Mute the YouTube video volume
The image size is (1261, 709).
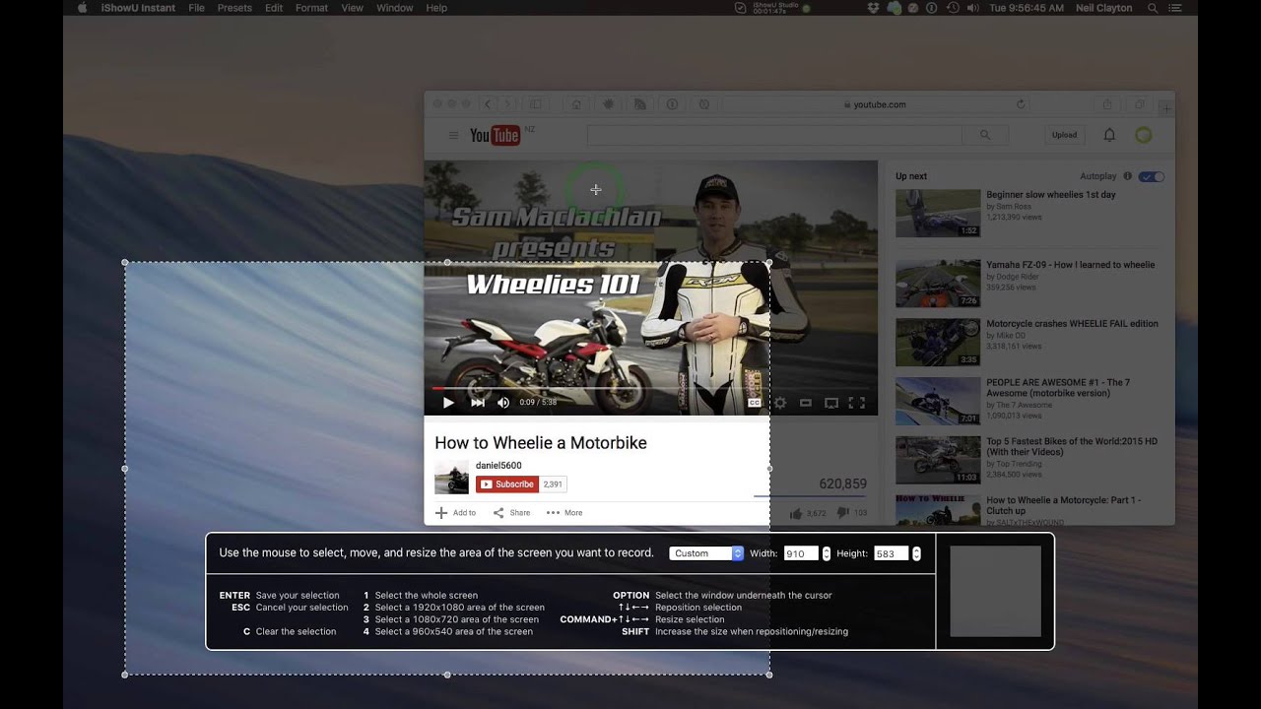503,402
